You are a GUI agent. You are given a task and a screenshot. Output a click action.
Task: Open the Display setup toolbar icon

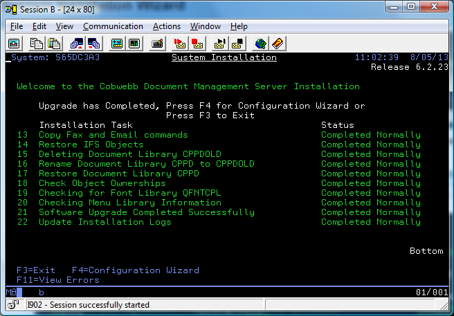117,44
